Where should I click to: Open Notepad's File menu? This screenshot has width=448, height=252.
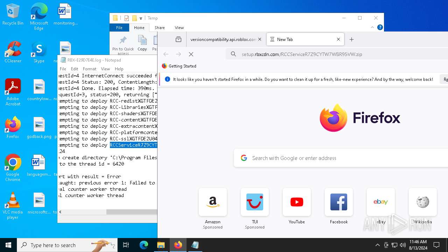(x=63, y=69)
